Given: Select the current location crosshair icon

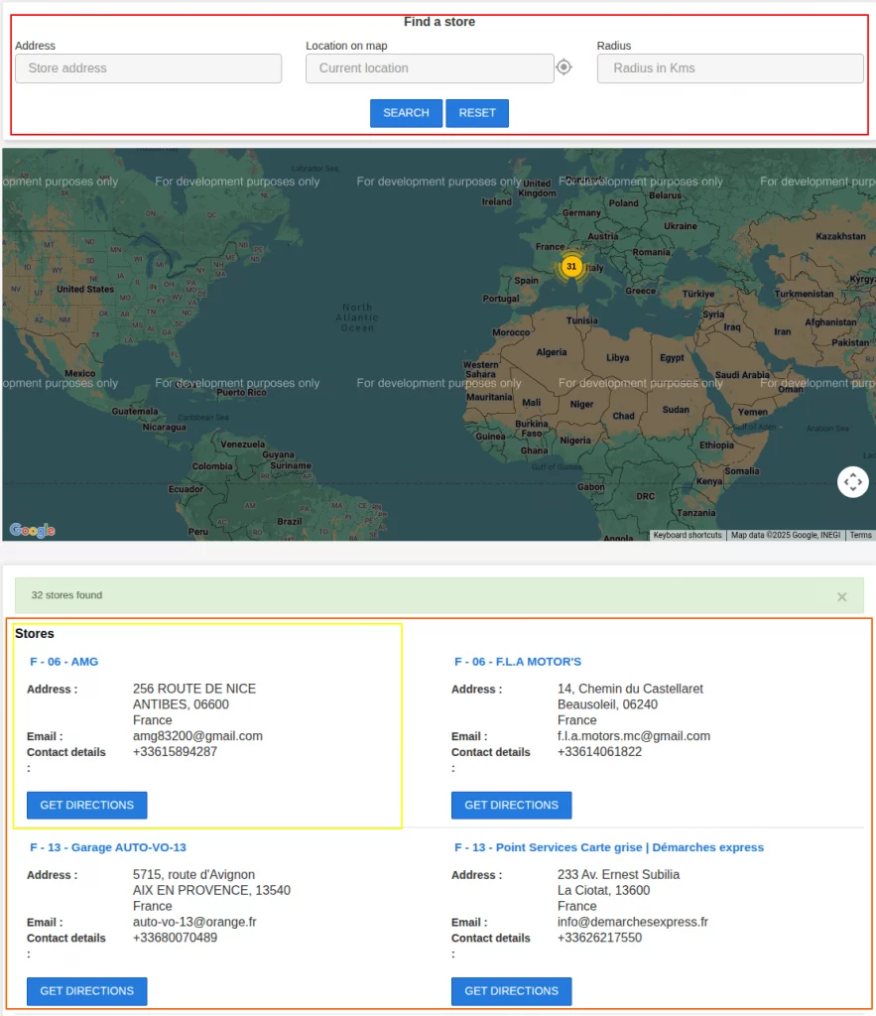Looking at the screenshot, I should [x=563, y=66].
